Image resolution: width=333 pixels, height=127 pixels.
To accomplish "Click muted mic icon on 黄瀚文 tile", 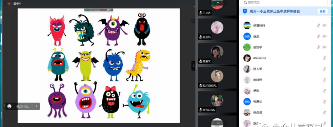I will click(x=200, y=61).
